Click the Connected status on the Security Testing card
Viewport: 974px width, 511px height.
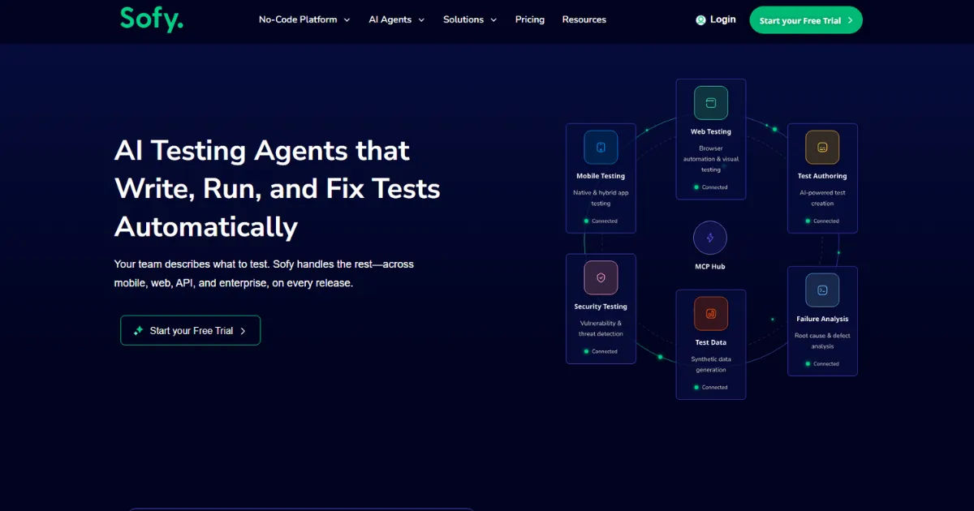point(601,351)
